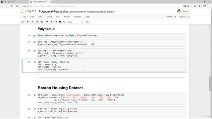Screen dimensions: 212x119
Task: Open the web notes pen icon
Action: pyautogui.click(x=200, y=6)
